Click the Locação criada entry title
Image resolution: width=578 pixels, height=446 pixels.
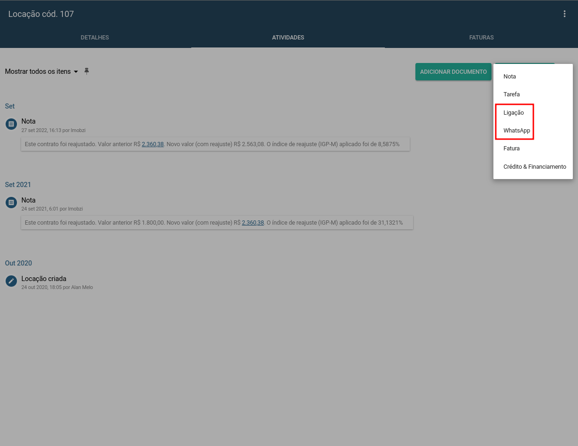(44, 279)
